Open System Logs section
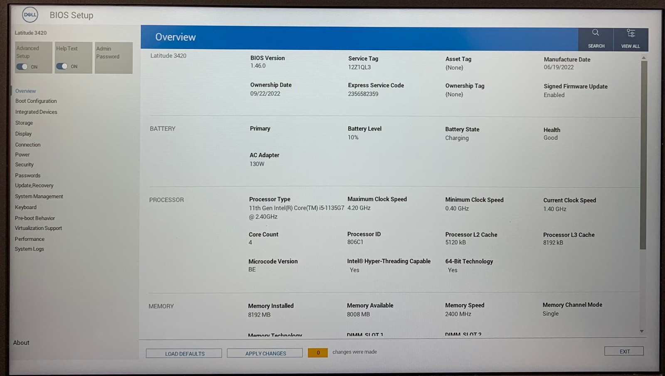Image resolution: width=665 pixels, height=376 pixels. pyautogui.click(x=29, y=249)
